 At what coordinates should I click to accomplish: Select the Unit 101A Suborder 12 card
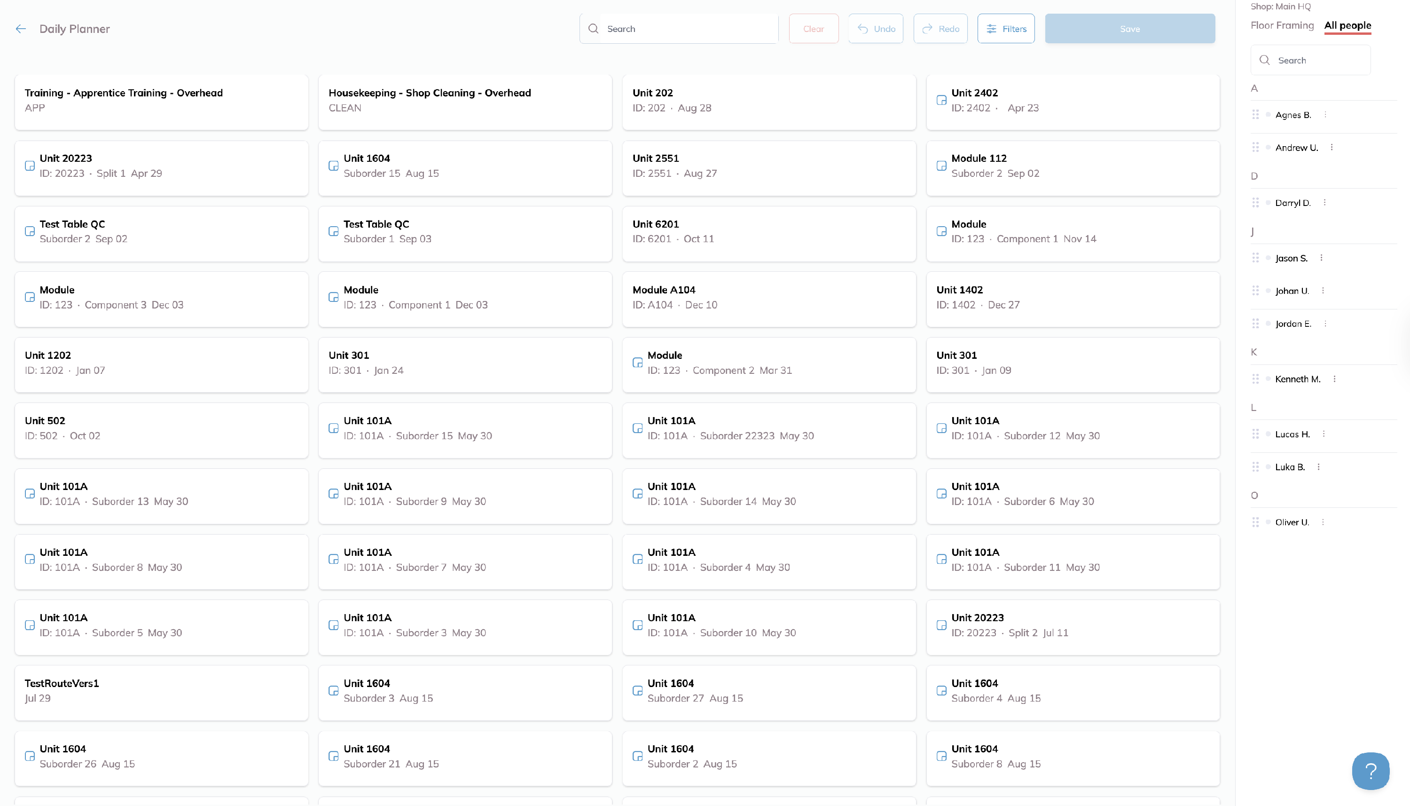[x=1073, y=430]
